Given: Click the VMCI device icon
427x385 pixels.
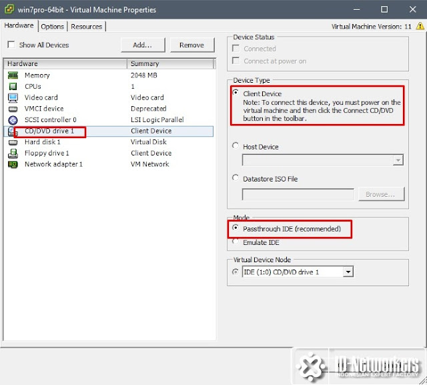Looking at the screenshot, I should (x=13, y=109).
